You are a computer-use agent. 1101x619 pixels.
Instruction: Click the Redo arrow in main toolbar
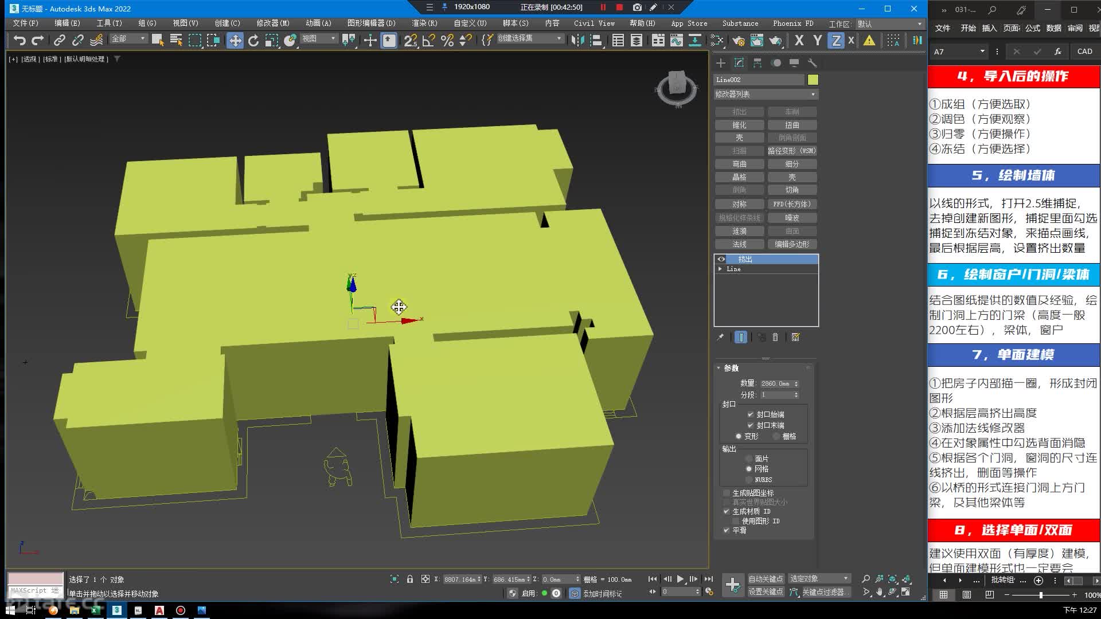tap(38, 40)
